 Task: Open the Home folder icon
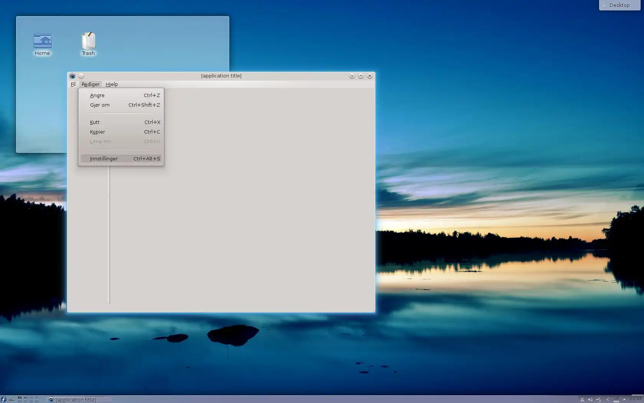click(42, 44)
